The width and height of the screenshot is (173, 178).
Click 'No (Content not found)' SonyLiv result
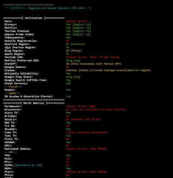click(x=83, y=119)
